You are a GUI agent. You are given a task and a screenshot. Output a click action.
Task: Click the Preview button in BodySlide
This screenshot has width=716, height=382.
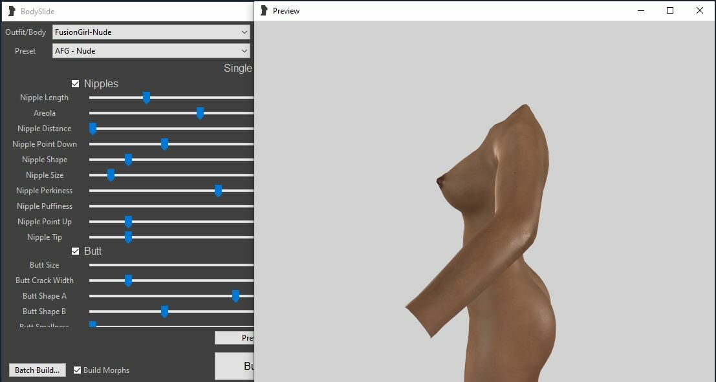click(234, 338)
